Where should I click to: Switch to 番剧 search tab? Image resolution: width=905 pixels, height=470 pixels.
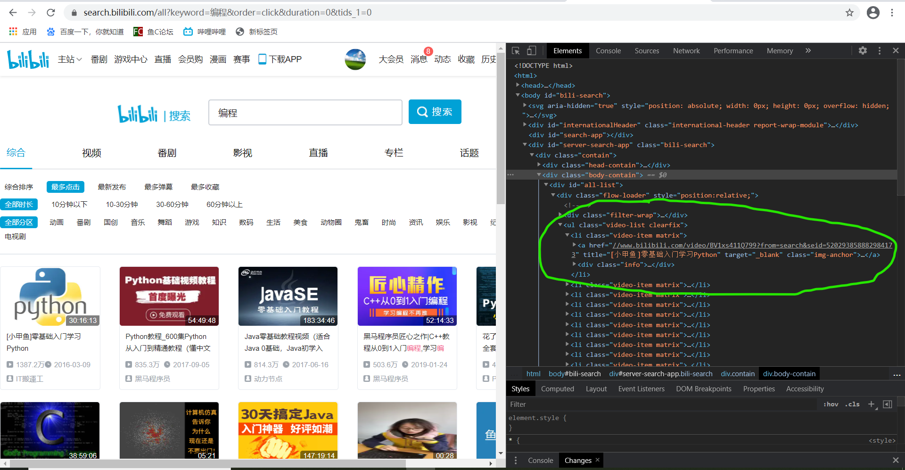(x=167, y=153)
